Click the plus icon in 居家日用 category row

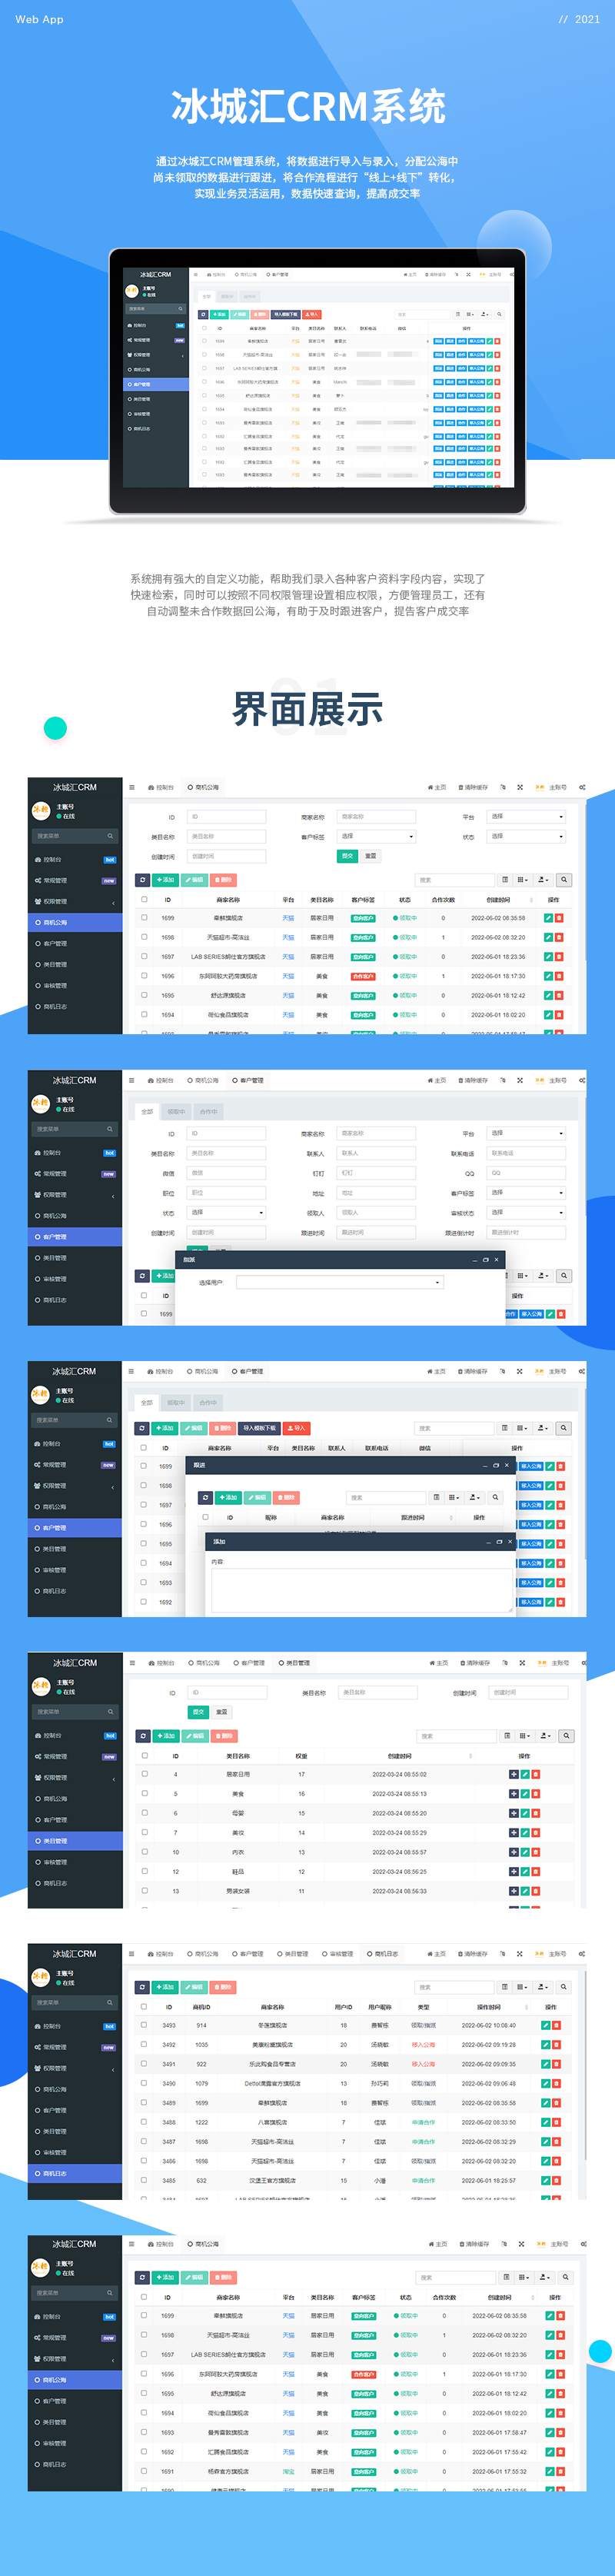tap(513, 1774)
